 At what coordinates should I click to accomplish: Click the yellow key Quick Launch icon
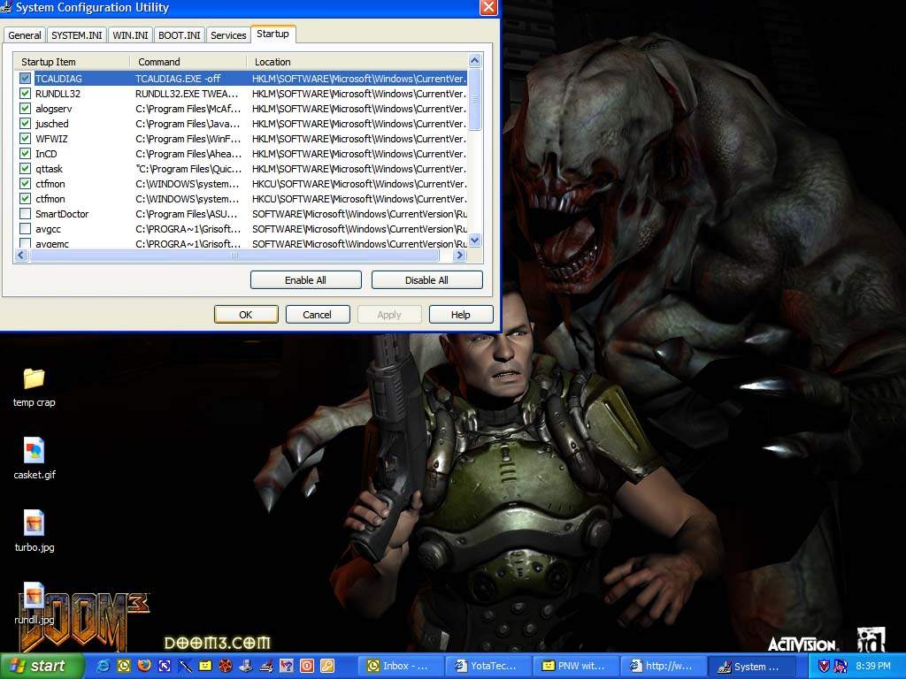point(327,666)
